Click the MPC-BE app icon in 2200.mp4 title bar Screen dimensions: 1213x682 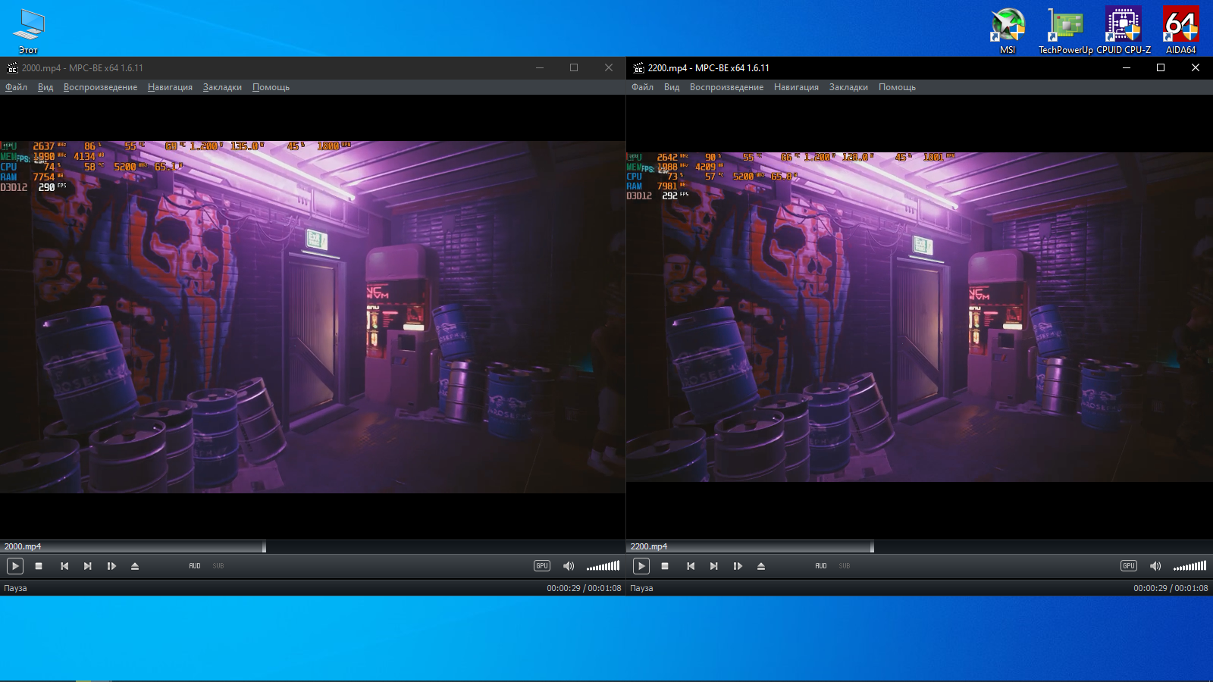coord(638,67)
